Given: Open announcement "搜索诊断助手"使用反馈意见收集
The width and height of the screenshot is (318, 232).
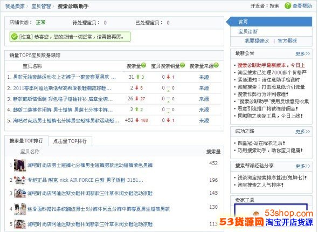Looking at the screenshot, I should click(273, 101).
